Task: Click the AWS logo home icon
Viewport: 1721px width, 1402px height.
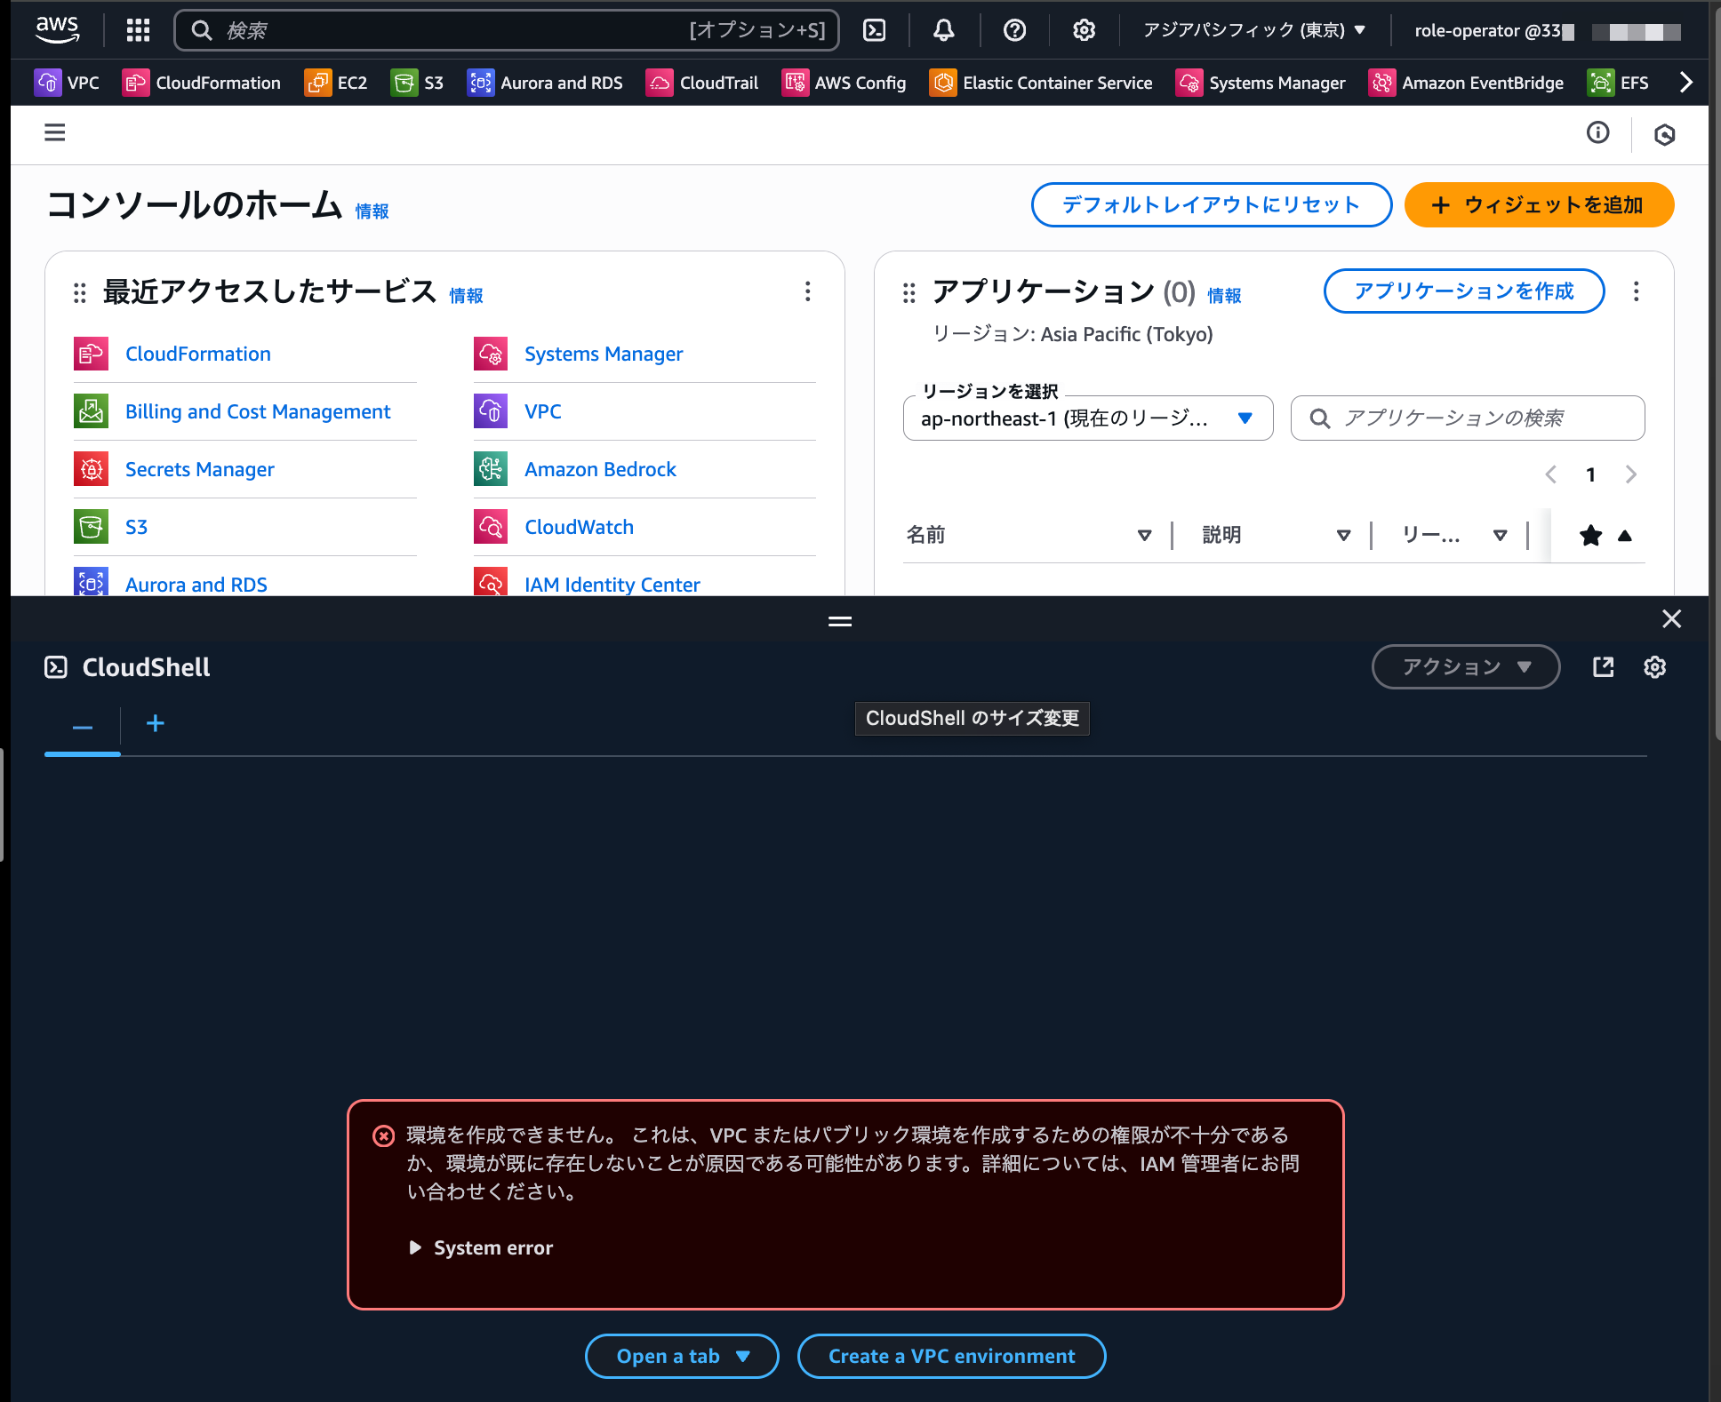Action: tap(58, 30)
